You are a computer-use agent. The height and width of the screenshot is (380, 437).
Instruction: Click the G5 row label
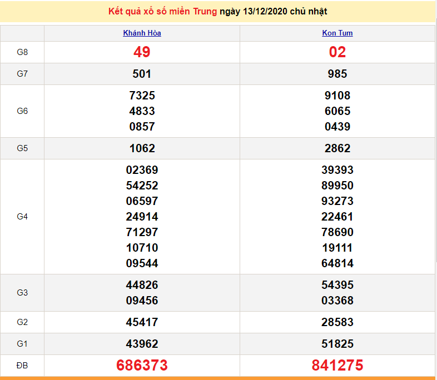pos(22,148)
